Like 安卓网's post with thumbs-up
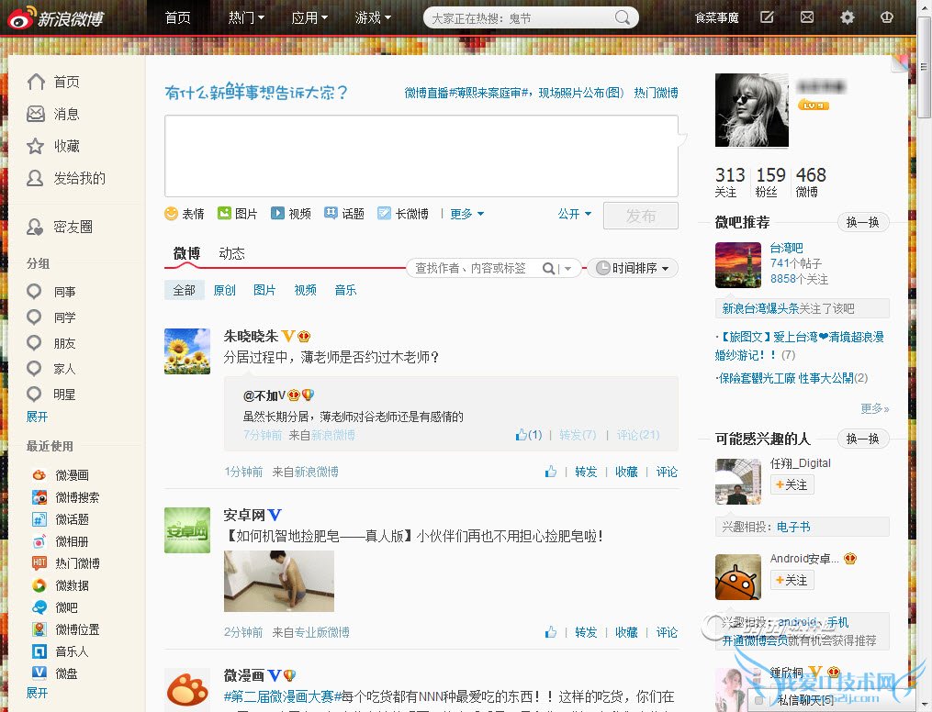This screenshot has height=712, width=932. (551, 632)
